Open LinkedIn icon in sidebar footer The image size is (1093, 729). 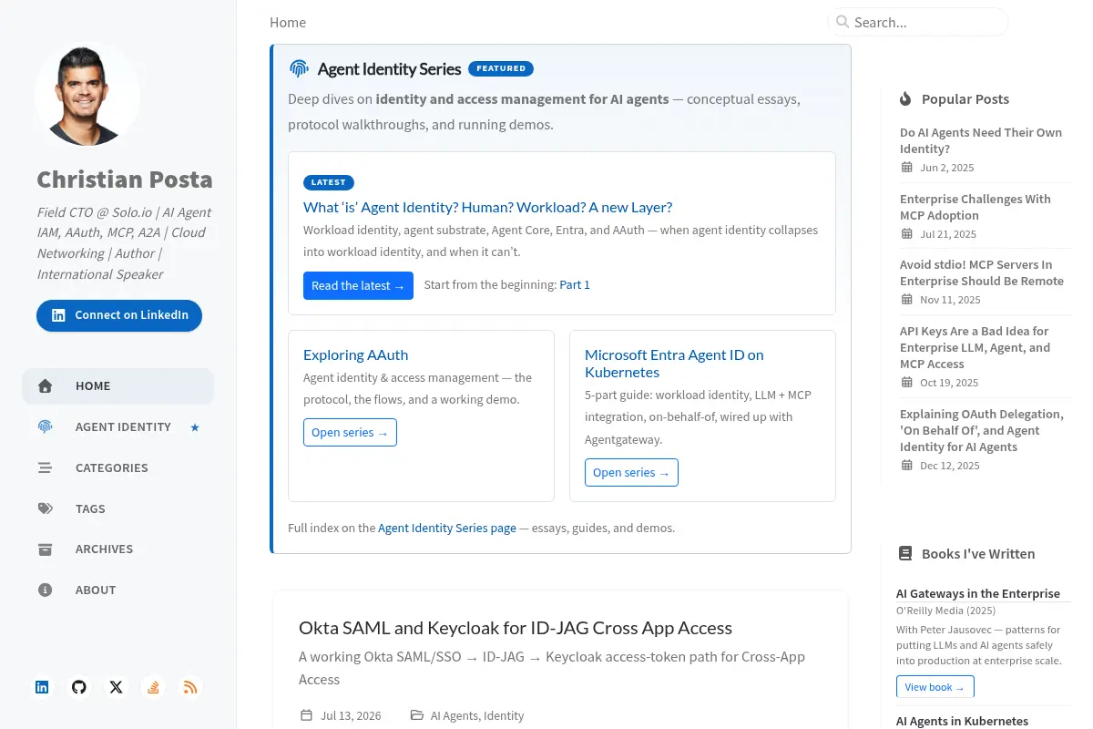(x=42, y=687)
